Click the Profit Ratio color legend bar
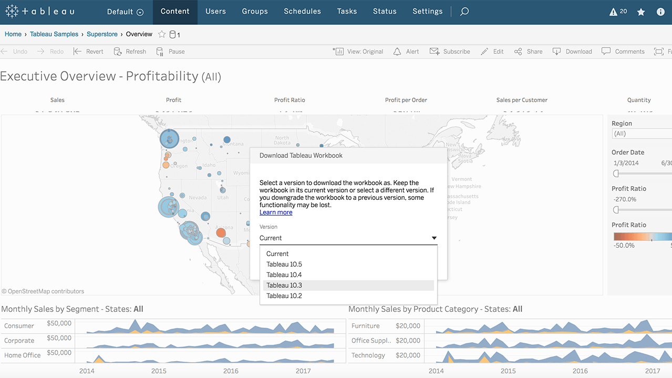This screenshot has width=672, height=378. (x=642, y=237)
